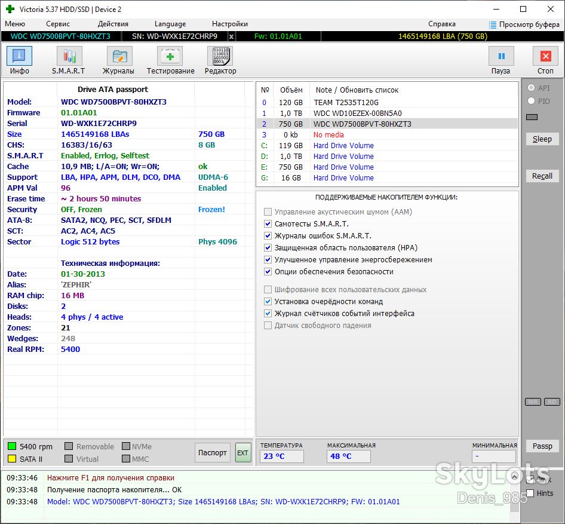Click the Паспорт button

click(x=213, y=453)
